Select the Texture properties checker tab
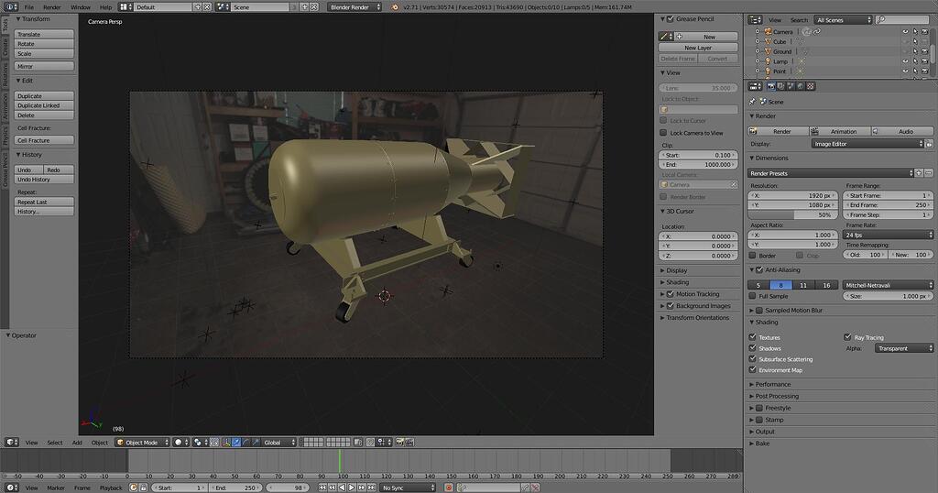Screen dimensions: 938x493 click(x=811, y=86)
